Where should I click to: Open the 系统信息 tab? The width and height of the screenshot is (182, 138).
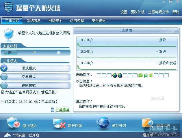click(34, 21)
